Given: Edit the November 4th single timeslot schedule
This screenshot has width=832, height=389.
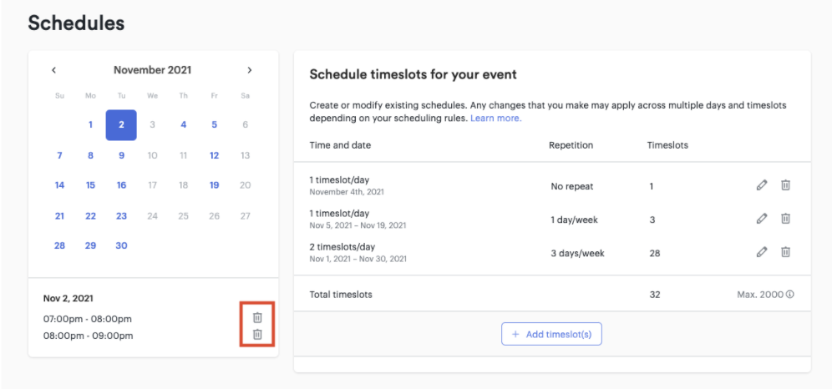Looking at the screenshot, I should click(x=762, y=185).
